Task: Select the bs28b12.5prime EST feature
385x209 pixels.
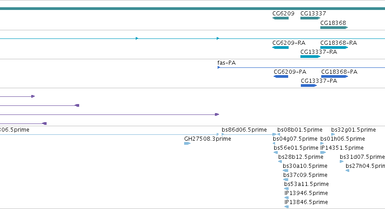Action: (x=280, y=161)
